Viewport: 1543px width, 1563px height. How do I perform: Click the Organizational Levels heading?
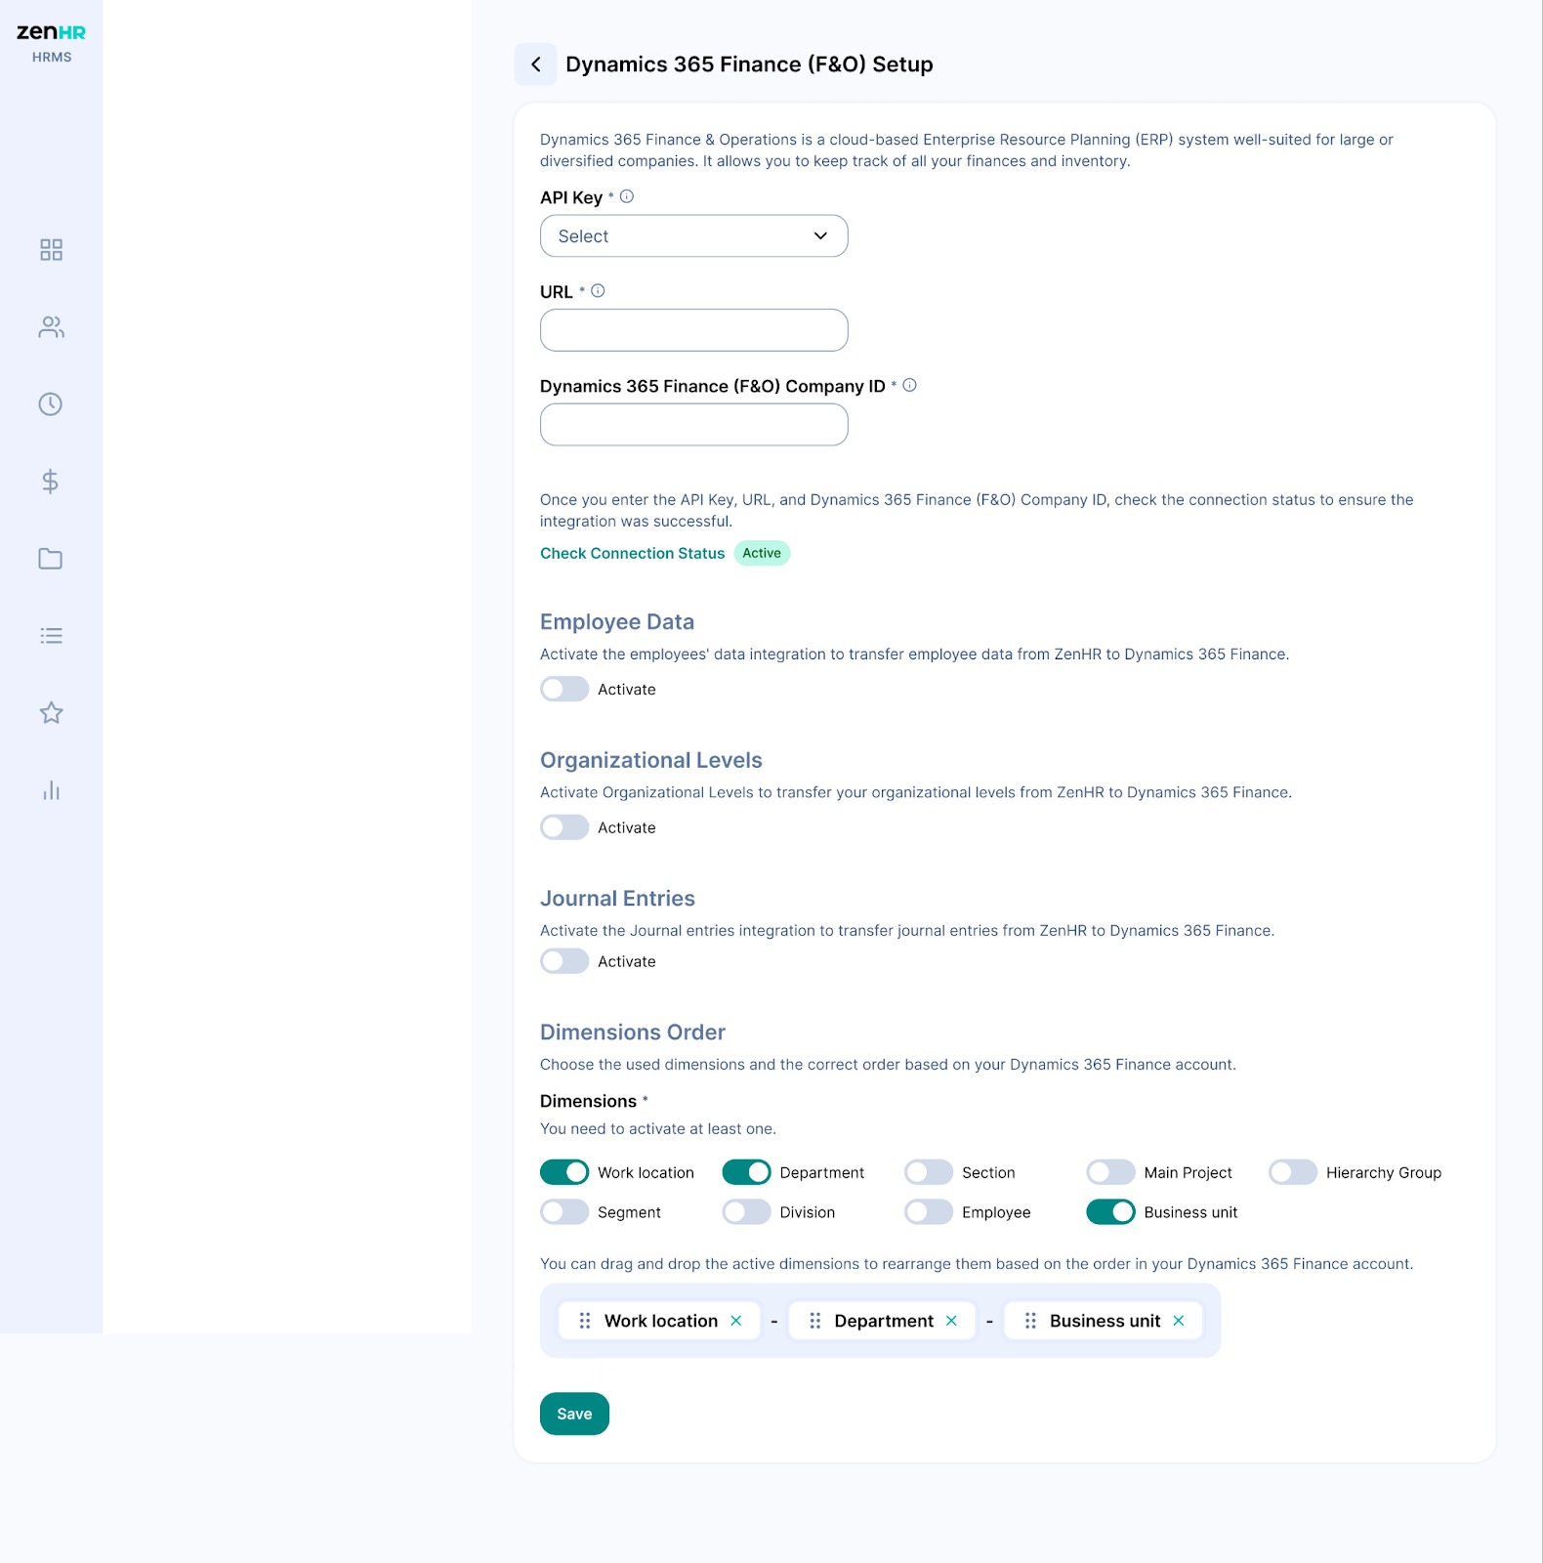click(651, 760)
